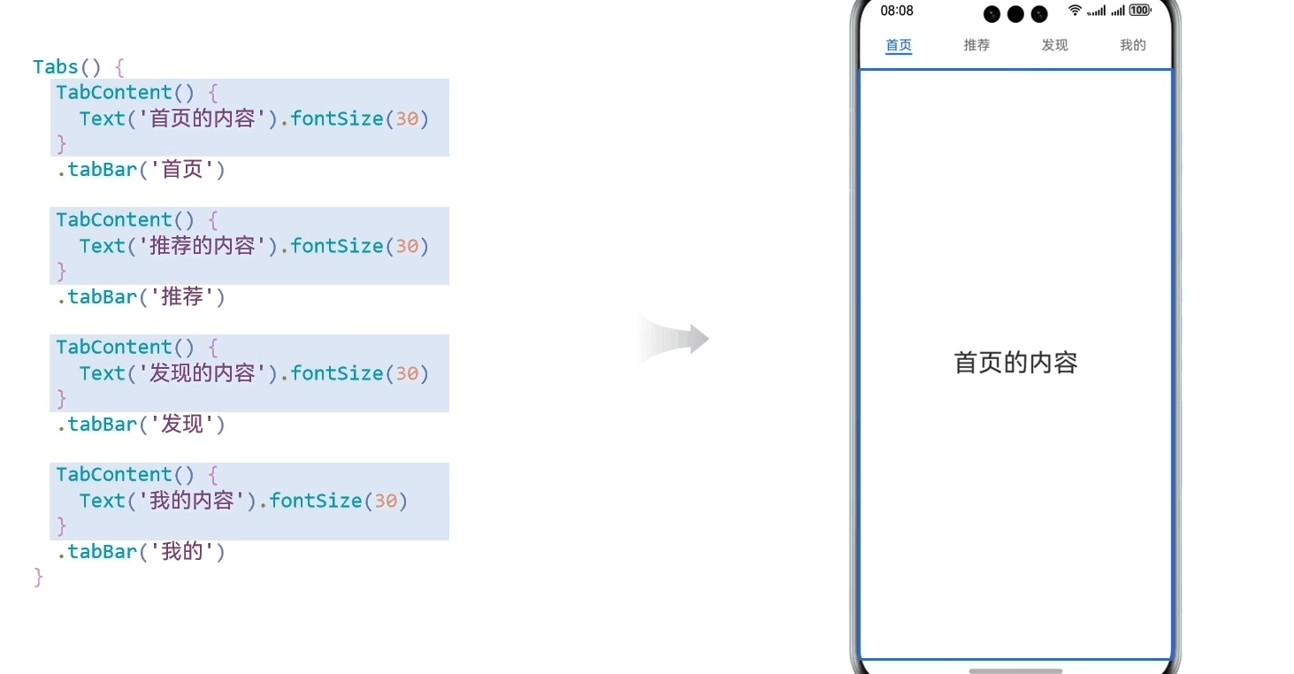This screenshot has height=674, width=1294.
Task: Switch to the 推荐 tab in the preview
Action: click(976, 45)
